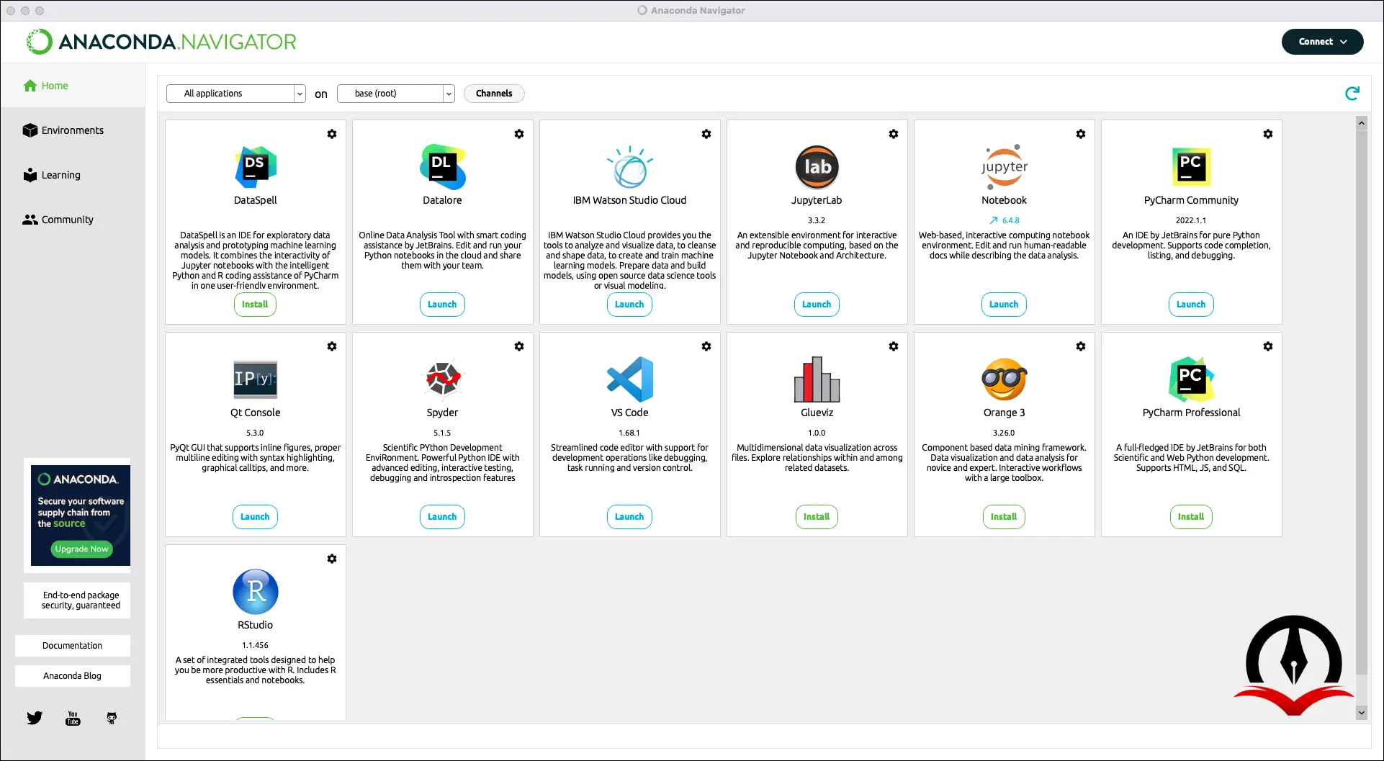The image size is (1384, 761).
Task: Open Anaconda GitHub page
Action: (x=112, y=718)
